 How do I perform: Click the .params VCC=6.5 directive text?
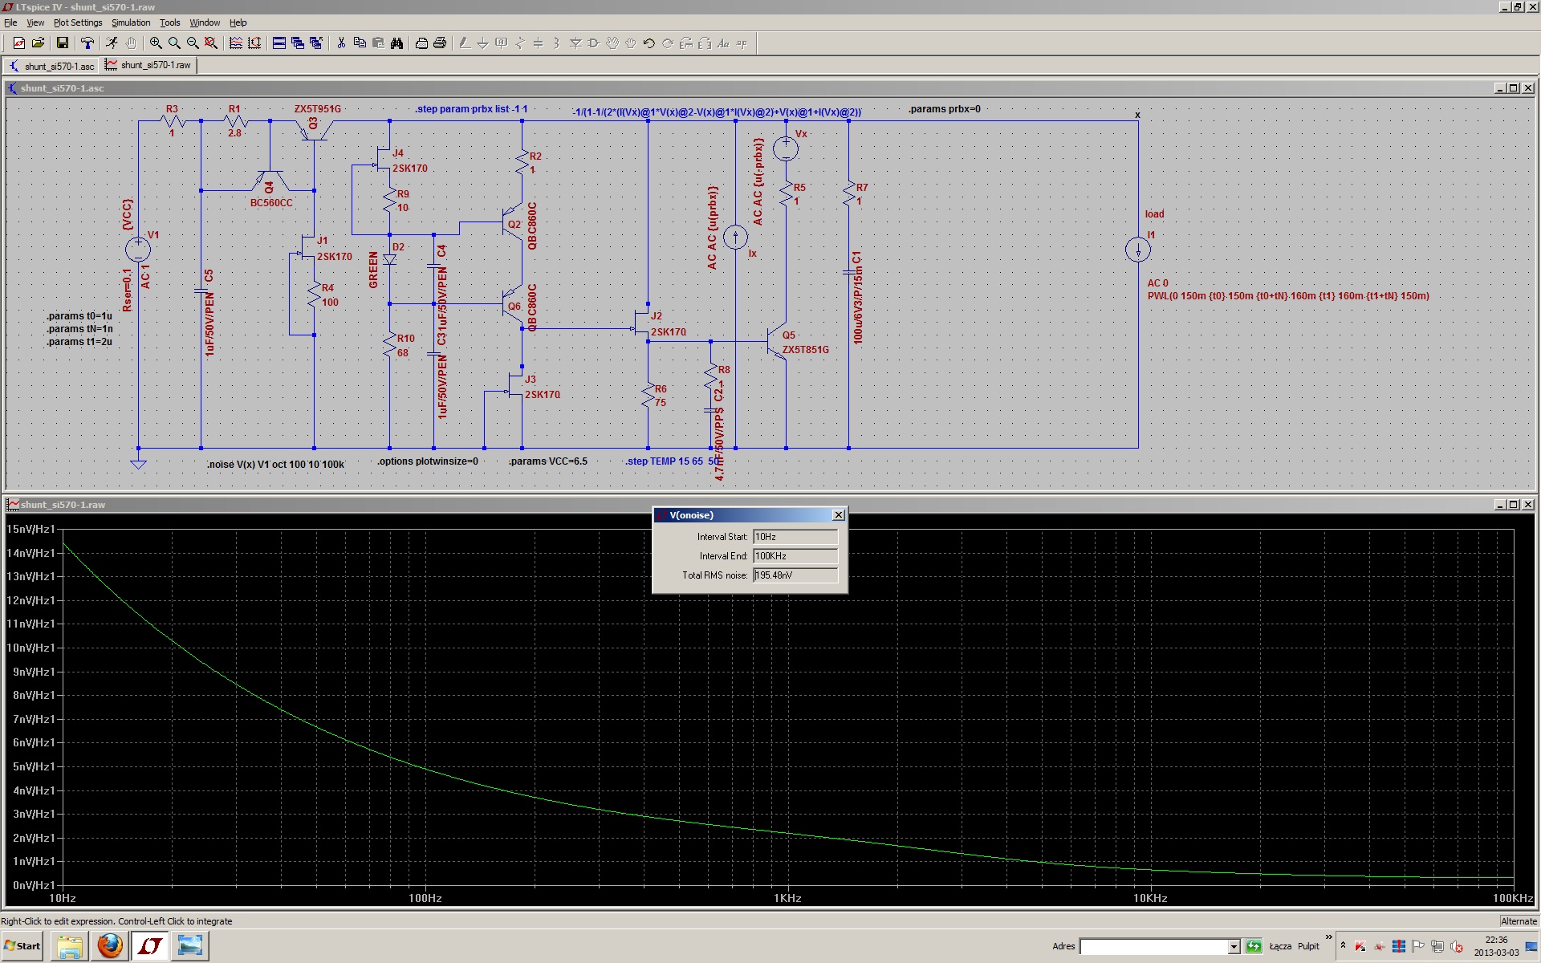pos(547,461)
